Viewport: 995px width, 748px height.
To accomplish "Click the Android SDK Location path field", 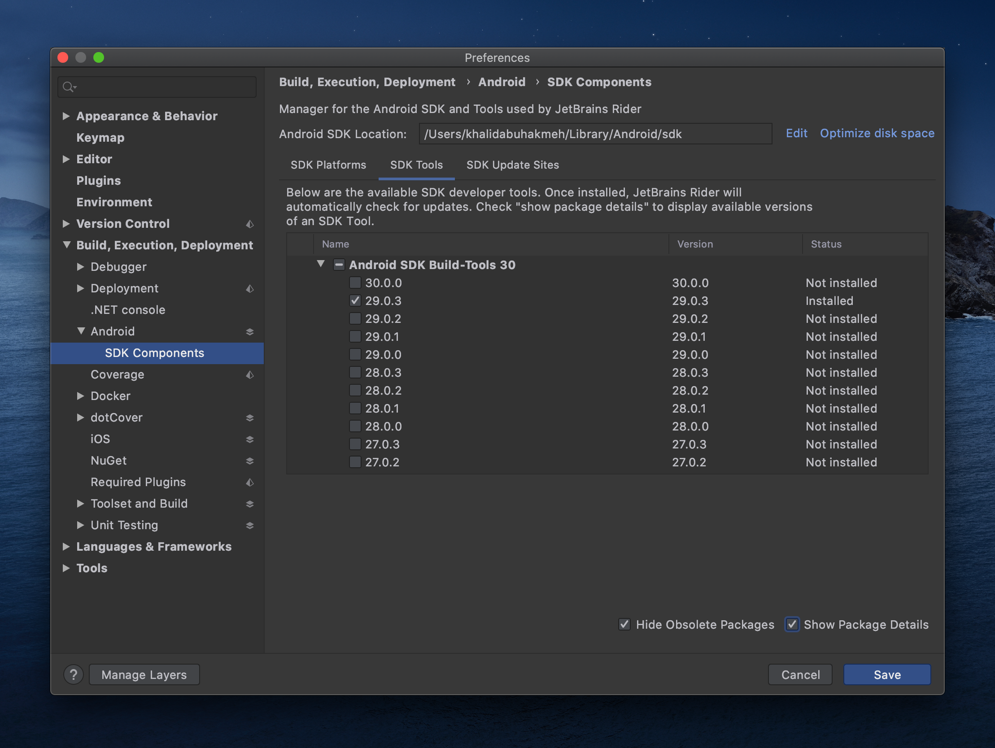I will click(596, 134).
